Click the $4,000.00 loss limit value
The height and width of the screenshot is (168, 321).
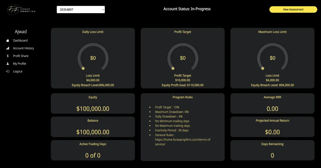click(93, 80)
